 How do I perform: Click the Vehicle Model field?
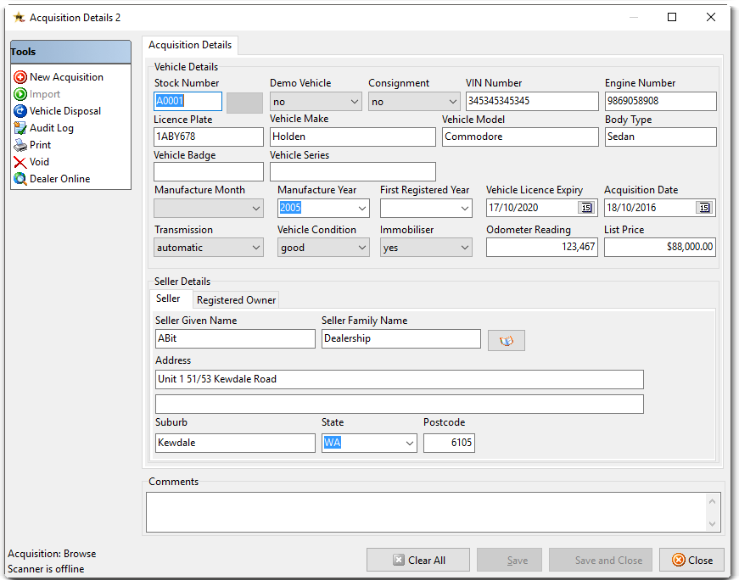[x=520, y=137]
